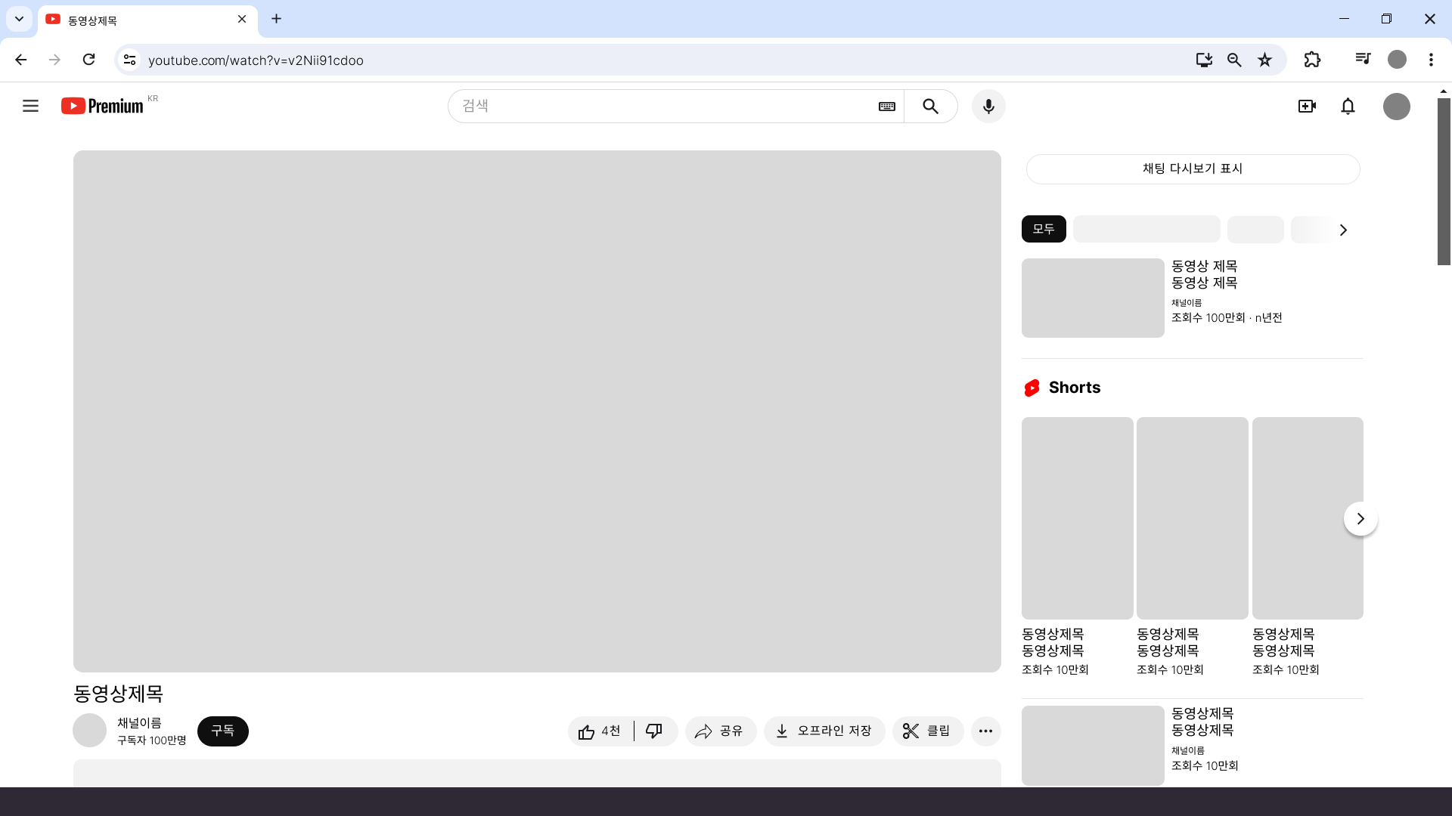1452x816 pixels.
Task: Open the tab search dropdown arrow
Action: tap(19, 19)
